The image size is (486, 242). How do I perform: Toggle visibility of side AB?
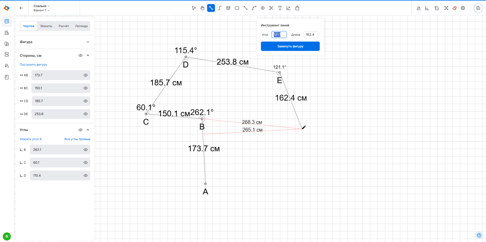tap(85, 75)
